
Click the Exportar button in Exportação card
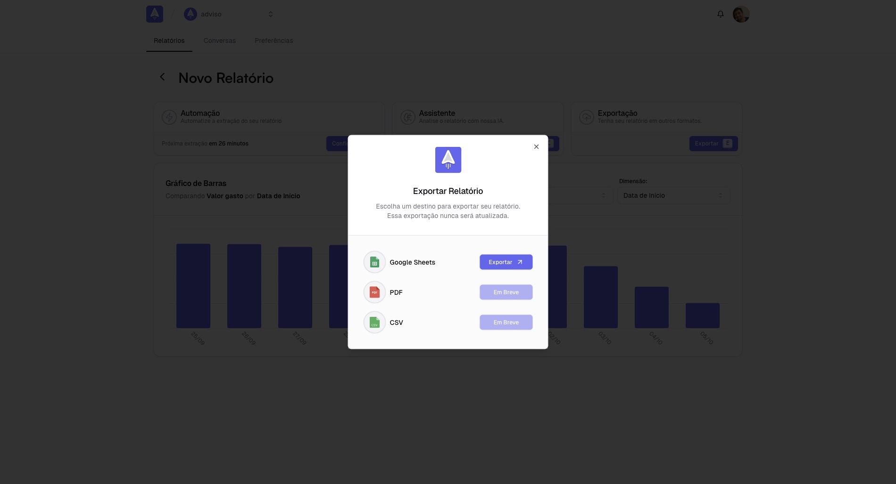(x=713, y=144)
